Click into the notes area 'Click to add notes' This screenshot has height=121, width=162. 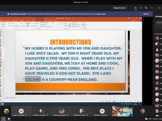tap(10, 98)
